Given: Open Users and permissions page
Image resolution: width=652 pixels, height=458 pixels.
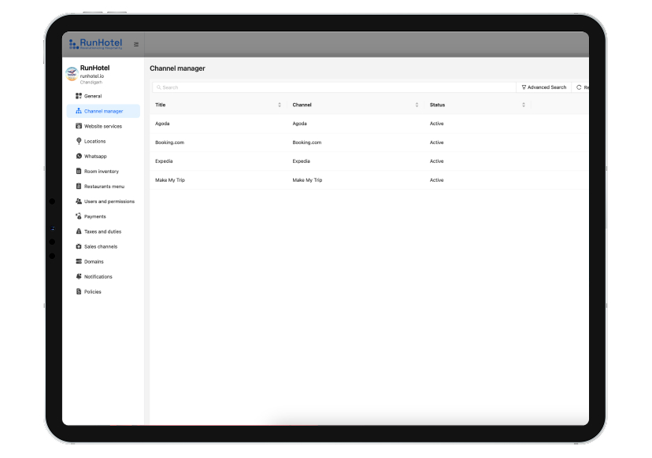Looking at the screenshot, I should click(109, 201).
